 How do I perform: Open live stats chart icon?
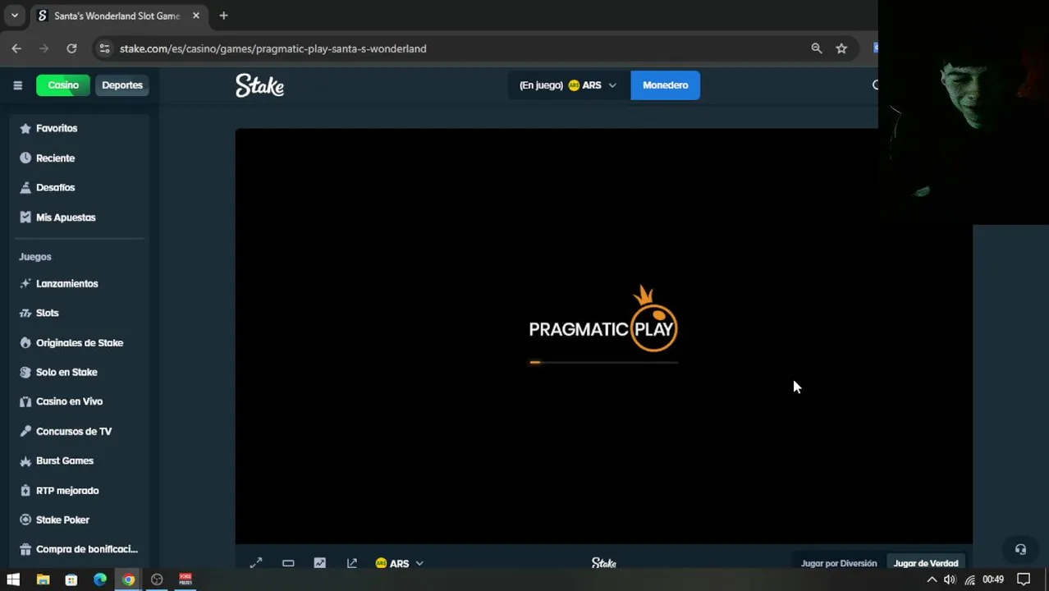[319, 563]
